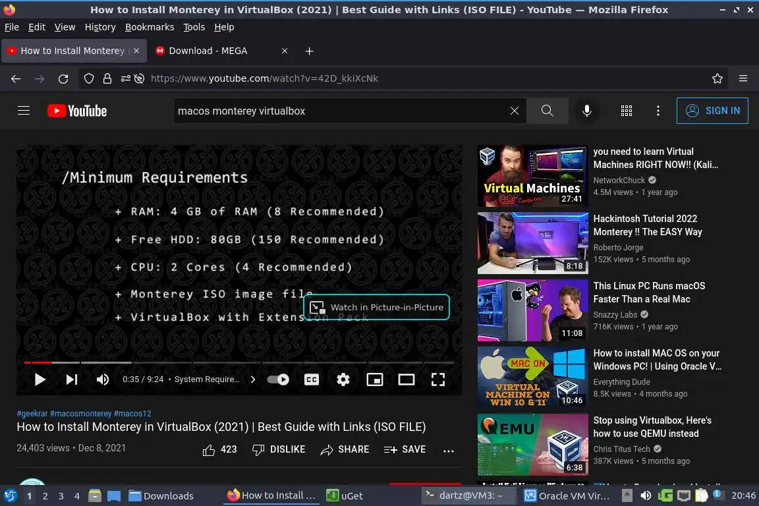Open the site permissions icon in address bar
Viewport: 759px width, 506px height.
[x=125, y=78]
